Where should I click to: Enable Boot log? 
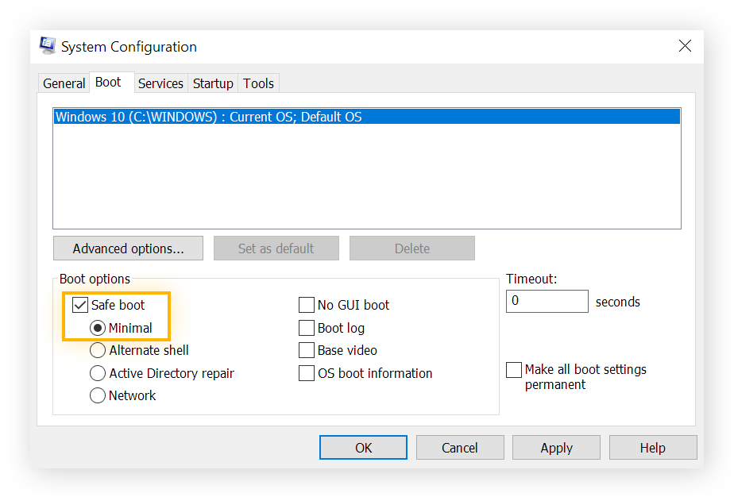pyautogui.click(x=307, y=327)
